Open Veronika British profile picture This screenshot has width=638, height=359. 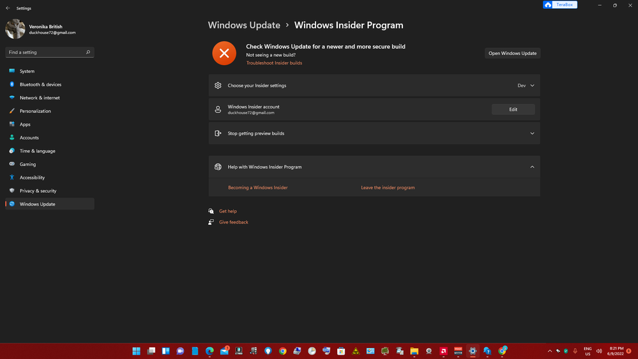pos(15,29)
